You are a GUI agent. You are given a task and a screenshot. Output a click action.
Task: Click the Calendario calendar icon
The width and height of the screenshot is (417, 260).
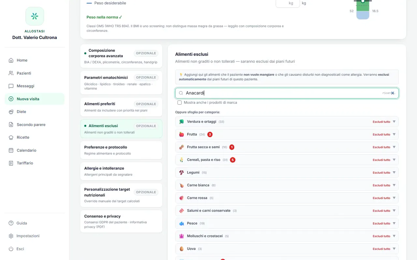pos(11,150)
